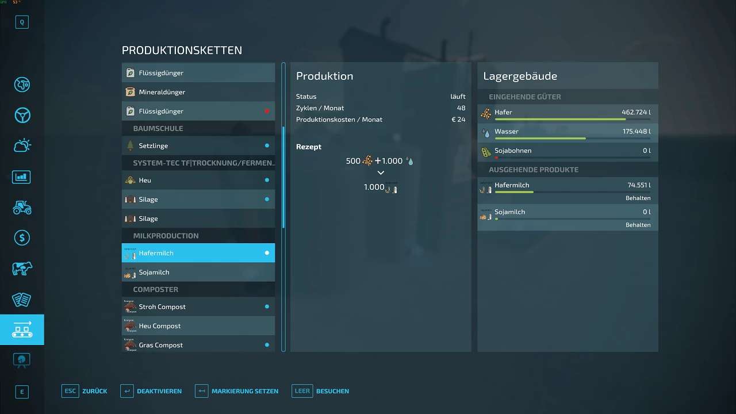The height and width of the screenshot is (414, 736).
Task: Open the weather forecast icon
Action: (x=22, y=146)
